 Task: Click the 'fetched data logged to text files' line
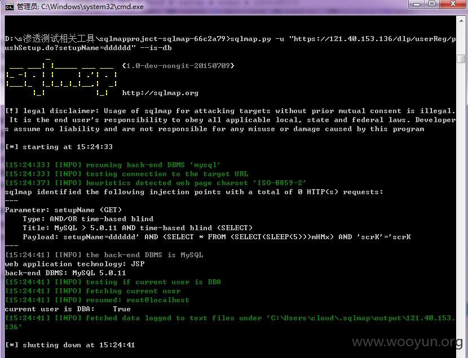click(x=230, y=323)
